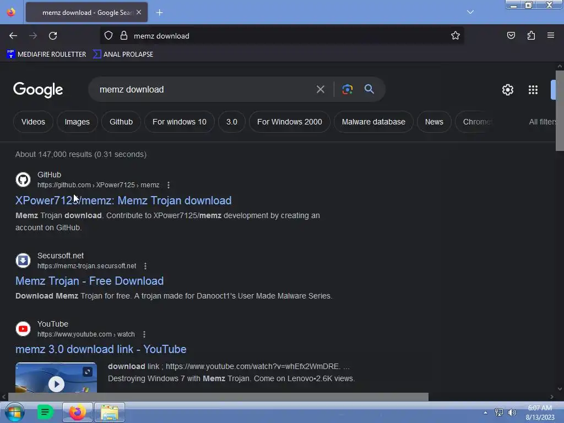Viewport: 564px width, 423px height.
Task: Open the Firefox extensions icon
Action: 531,36
